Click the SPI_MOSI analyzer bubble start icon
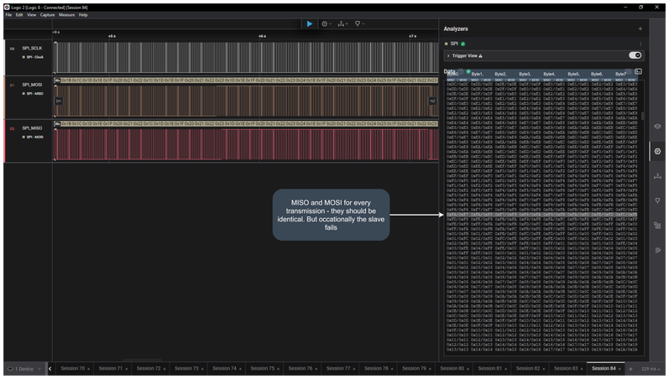The height and width of the screenshot is (379, 669). pos(57,80)
